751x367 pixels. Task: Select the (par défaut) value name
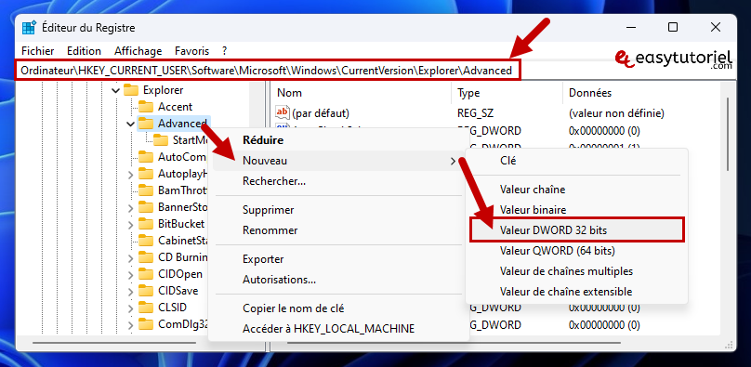[x=321, y=113]
